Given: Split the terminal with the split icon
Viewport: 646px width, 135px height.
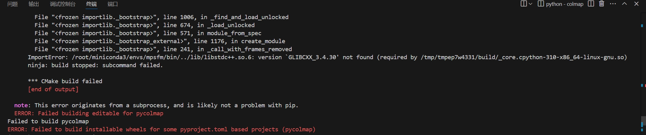Looking at the screenshot, I should click(x=591, y=4).
